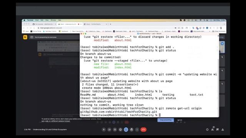Image resolution: width=246 pixels, height=138 pixels.
Task: Click 'nothing to commit, working tree clean' text
Action: coord(112,105)
